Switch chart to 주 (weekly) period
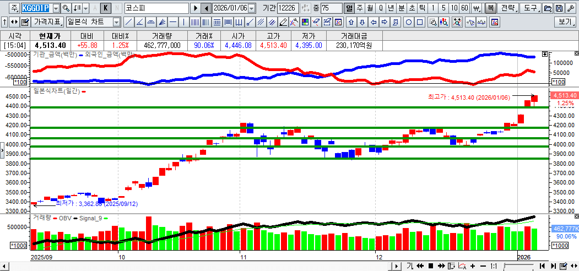The image size is (579, 271). coord(359,8)
